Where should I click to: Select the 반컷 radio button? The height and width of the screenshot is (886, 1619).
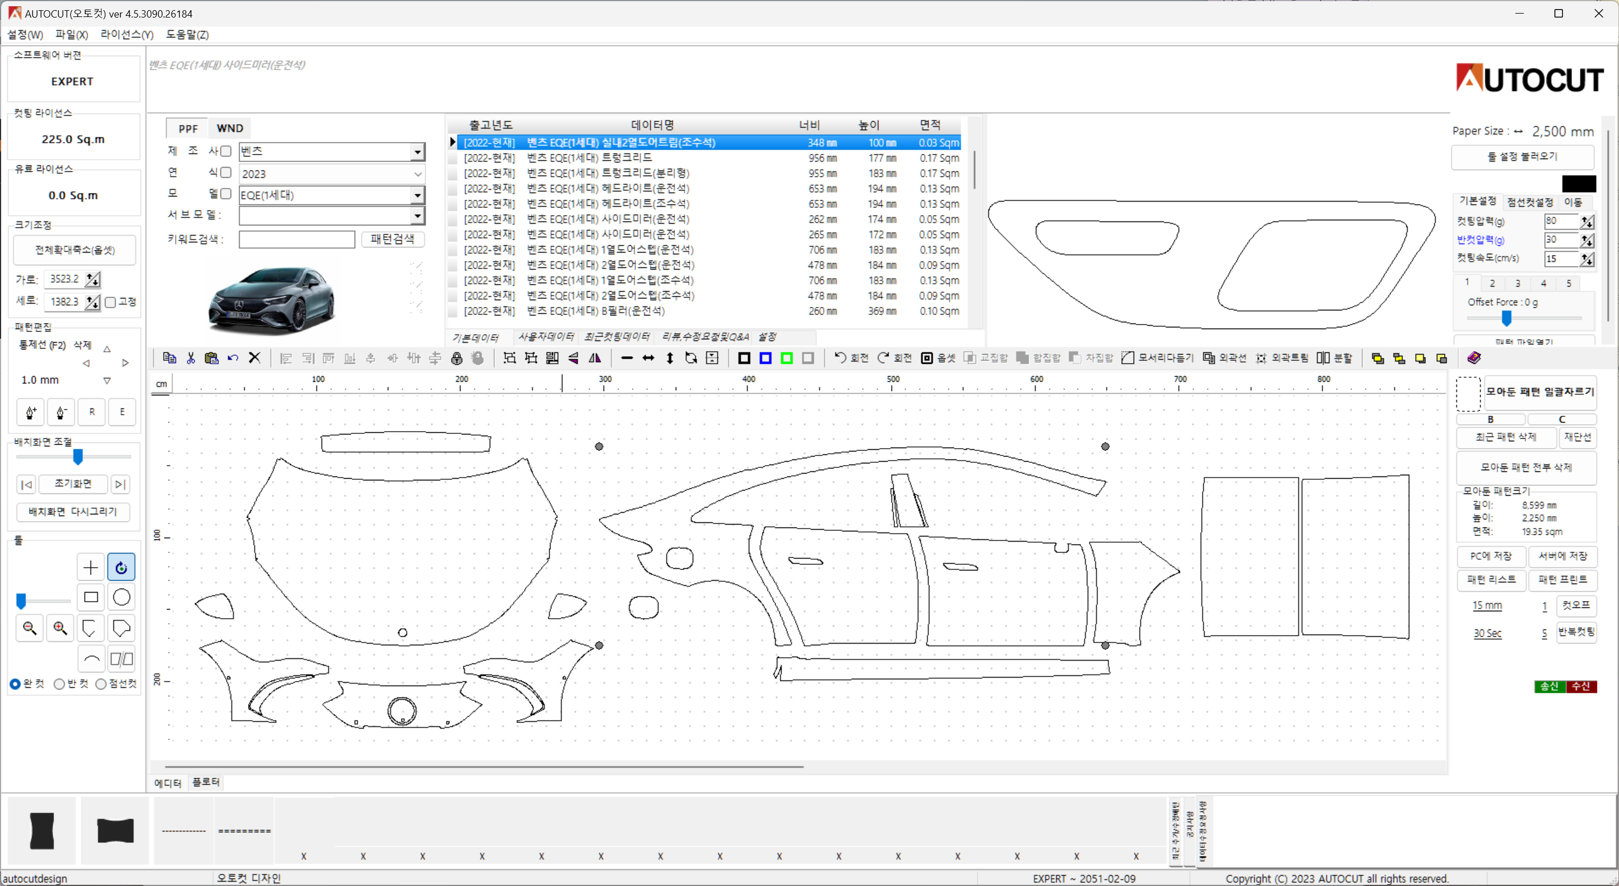pyautogui.click(x=59, y=684)
